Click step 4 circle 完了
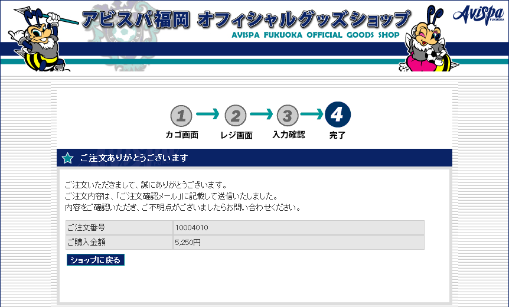The height and width of the screenshot is (307, 509). pyautogui.click(x=338, y=115)
